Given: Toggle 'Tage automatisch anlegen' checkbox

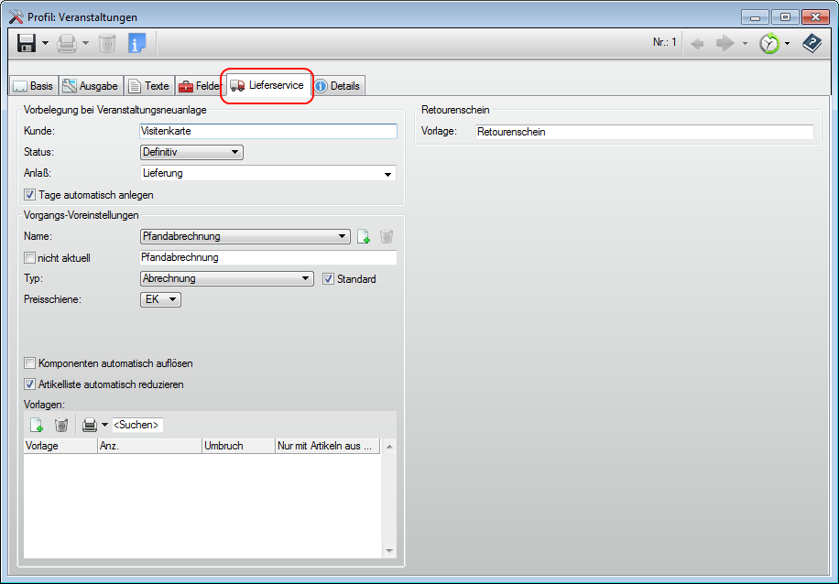Looking at the screenshot, I should (30, 195).
